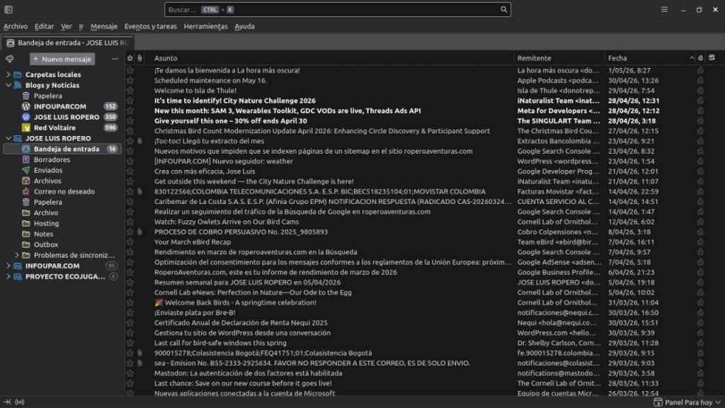Select the Enviados folder icon
Screen dimensions: 725x408
tap(26, 170)
